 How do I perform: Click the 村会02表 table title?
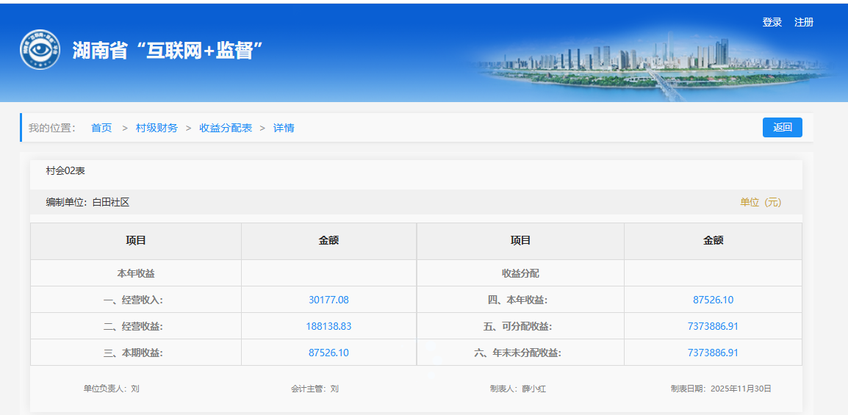pyautogui.click(x=65, y=171)
